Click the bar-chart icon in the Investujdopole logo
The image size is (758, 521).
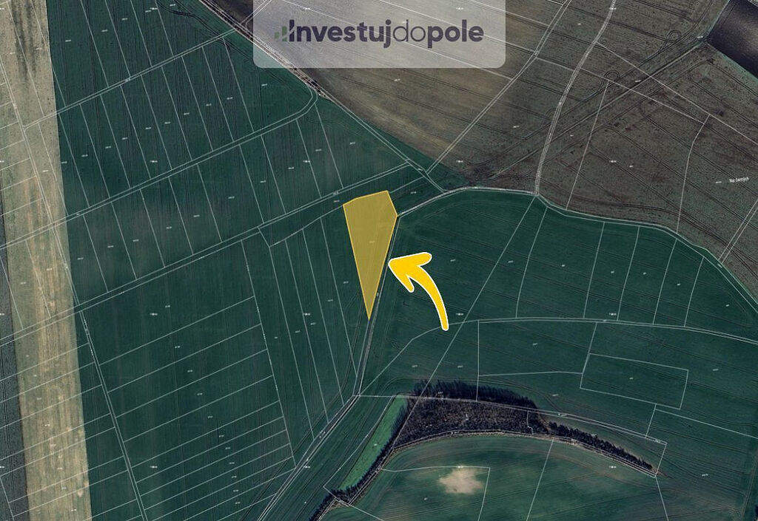click(x=281, y=33)
